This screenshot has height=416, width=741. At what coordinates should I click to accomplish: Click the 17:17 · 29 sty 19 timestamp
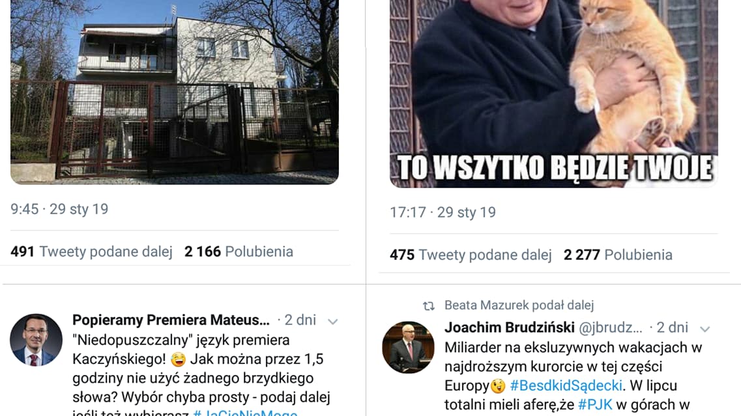[443, 212]
